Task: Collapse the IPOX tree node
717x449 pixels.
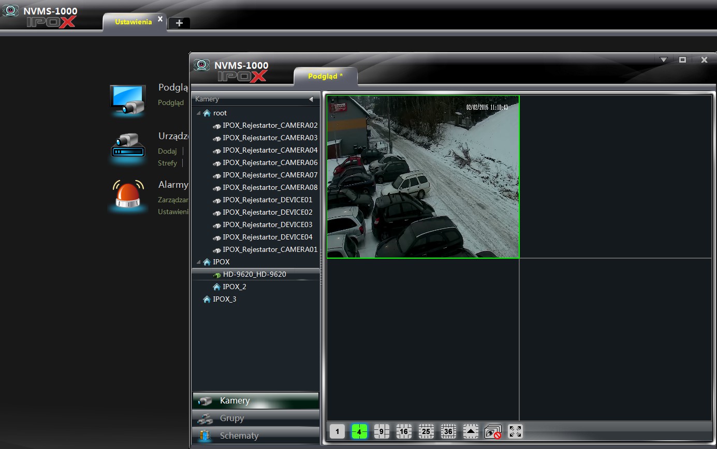Action: (x=199, y=262)
